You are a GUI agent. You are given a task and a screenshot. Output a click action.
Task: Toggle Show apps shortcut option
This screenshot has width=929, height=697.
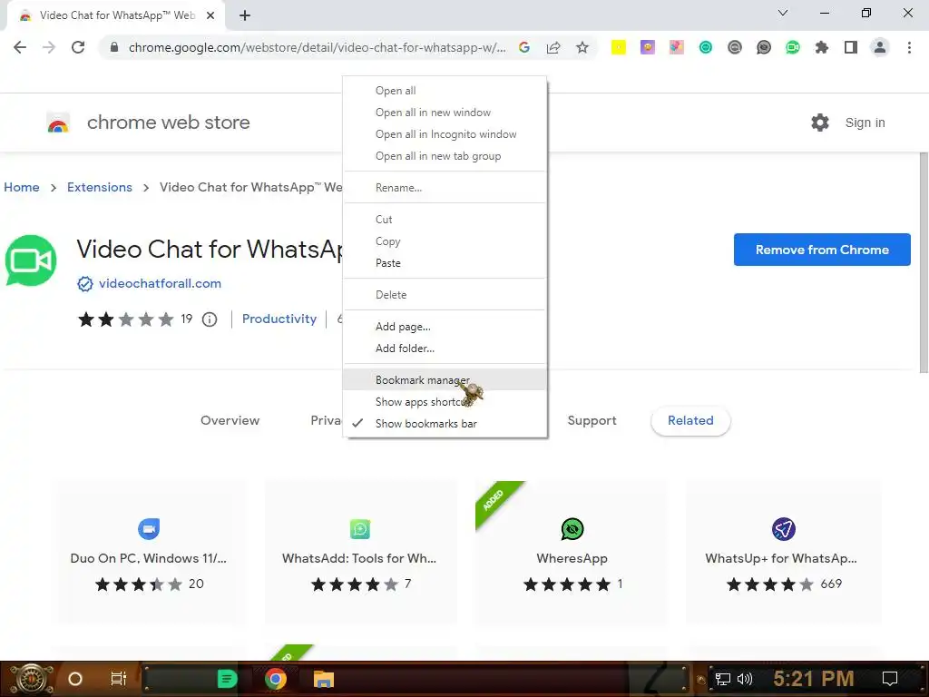[445, 402]
